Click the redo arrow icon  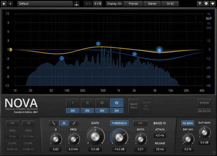(10, 4)
